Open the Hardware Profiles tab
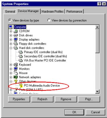 [53, 11]
